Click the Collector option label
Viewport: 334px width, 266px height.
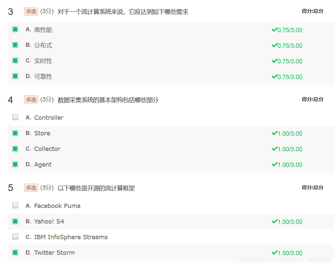coord(47,149)
